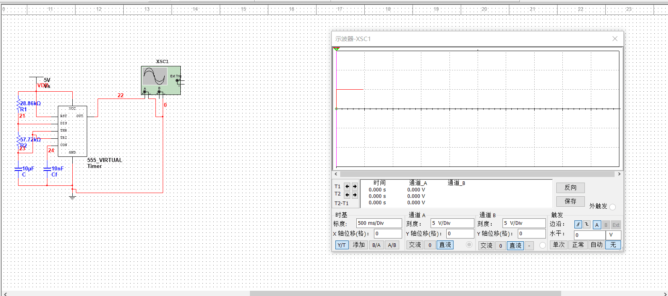
Task: Select 单次 single trigger mode
Action: [x=559, y=245]
